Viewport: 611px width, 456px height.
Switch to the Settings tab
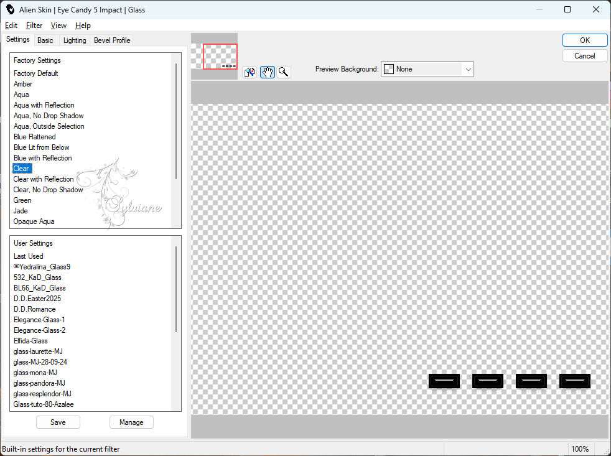pos(18,39)
